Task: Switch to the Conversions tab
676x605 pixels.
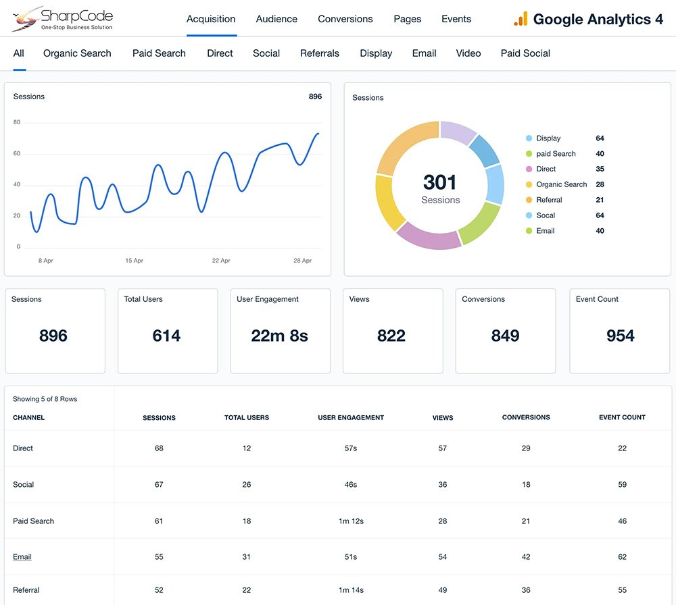Action: [x=345, y=19]
